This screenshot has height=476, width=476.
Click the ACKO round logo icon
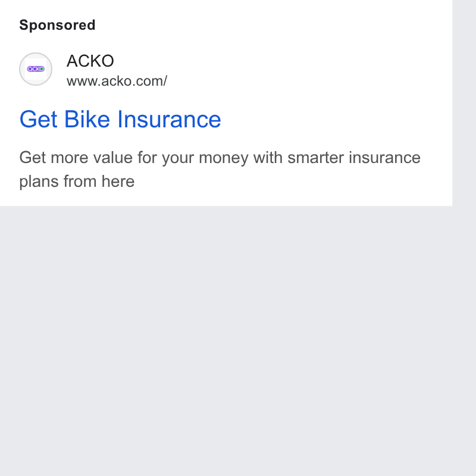pos(36,69)
